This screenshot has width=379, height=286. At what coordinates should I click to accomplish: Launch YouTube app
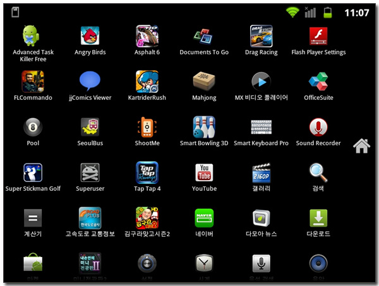[x=204, y=177]
